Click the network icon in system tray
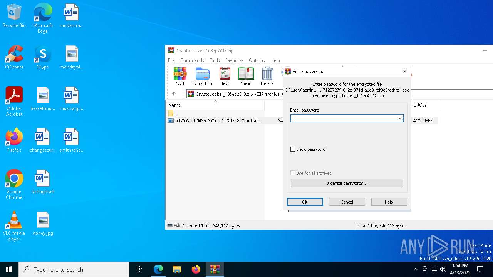 point(434,269)
